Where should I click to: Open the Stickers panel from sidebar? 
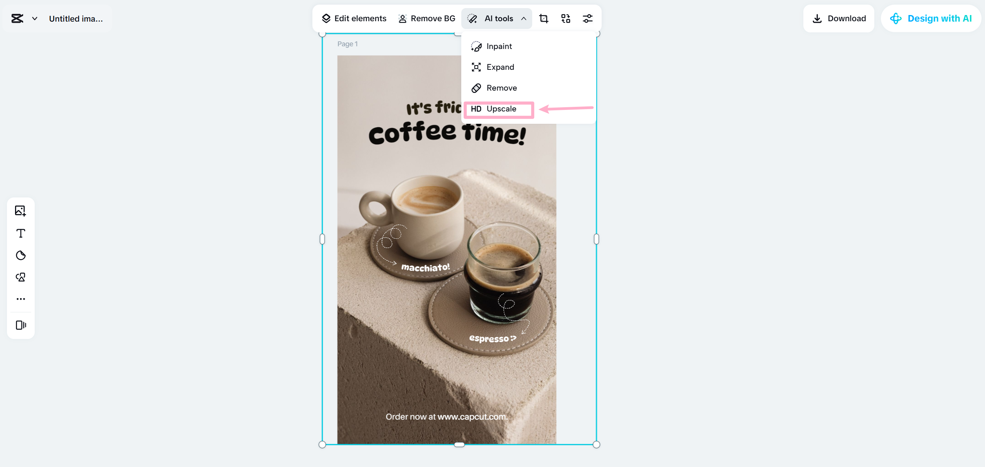click(x=21, y=255)
